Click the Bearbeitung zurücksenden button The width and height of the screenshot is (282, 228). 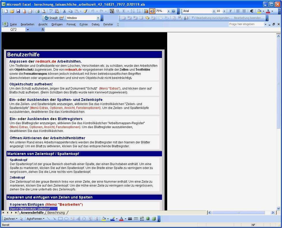pyautogui.click(x=212, y=18)
